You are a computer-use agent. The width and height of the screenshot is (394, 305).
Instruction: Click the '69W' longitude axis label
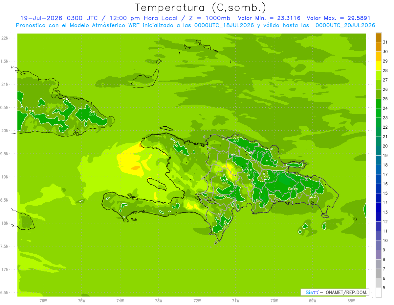click(313, 301)
